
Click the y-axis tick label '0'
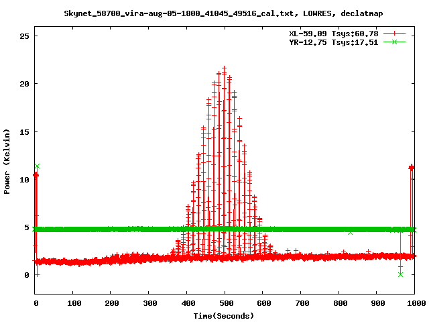click(x=27, y=275)
